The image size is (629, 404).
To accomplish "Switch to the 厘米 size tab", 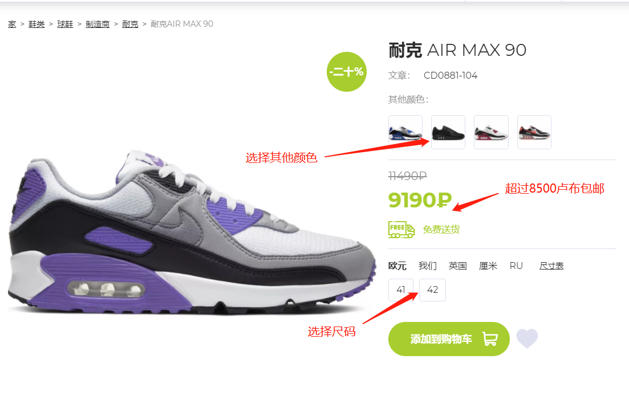I will click(488, 266).
